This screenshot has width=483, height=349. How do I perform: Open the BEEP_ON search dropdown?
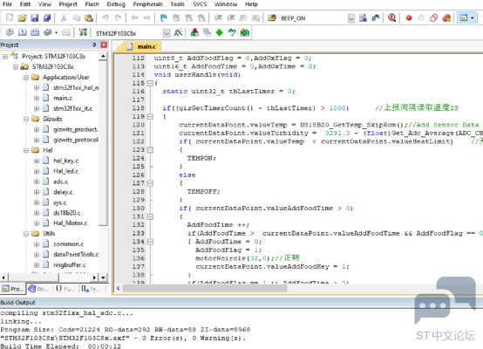coord(351,18)
